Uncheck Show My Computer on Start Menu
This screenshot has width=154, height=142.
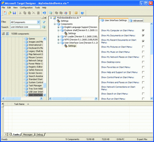coord(143,30)
